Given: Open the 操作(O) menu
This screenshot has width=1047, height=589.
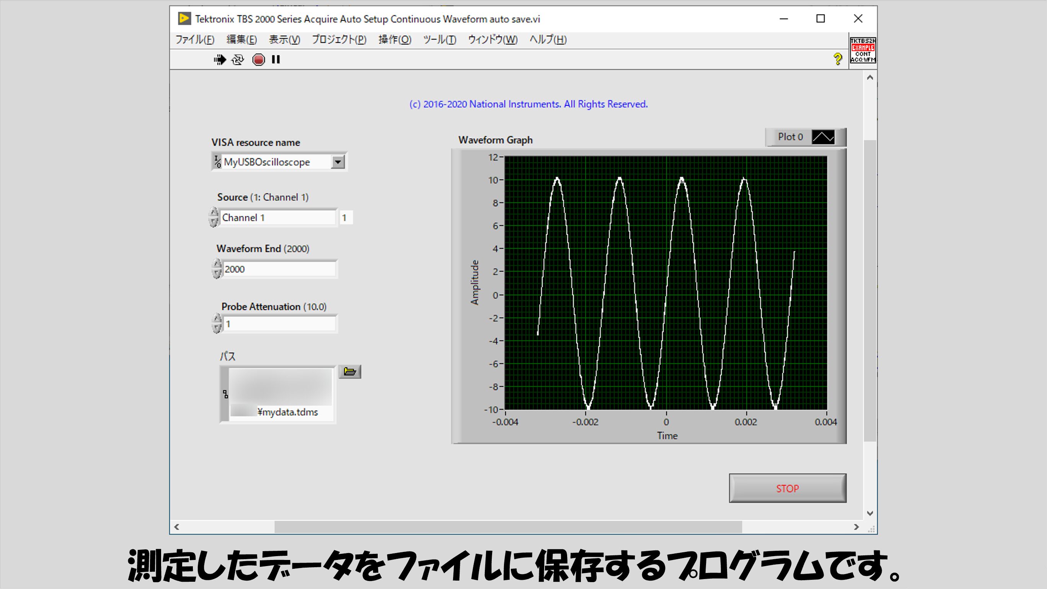Looking at the screenshot, I should [x=395, y=40].
